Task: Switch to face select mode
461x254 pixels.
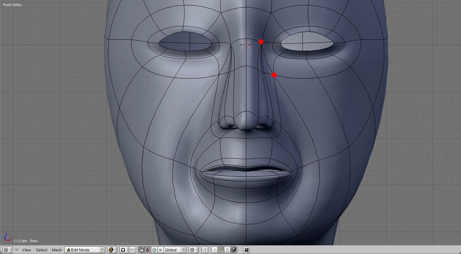Action: [227, 249]
